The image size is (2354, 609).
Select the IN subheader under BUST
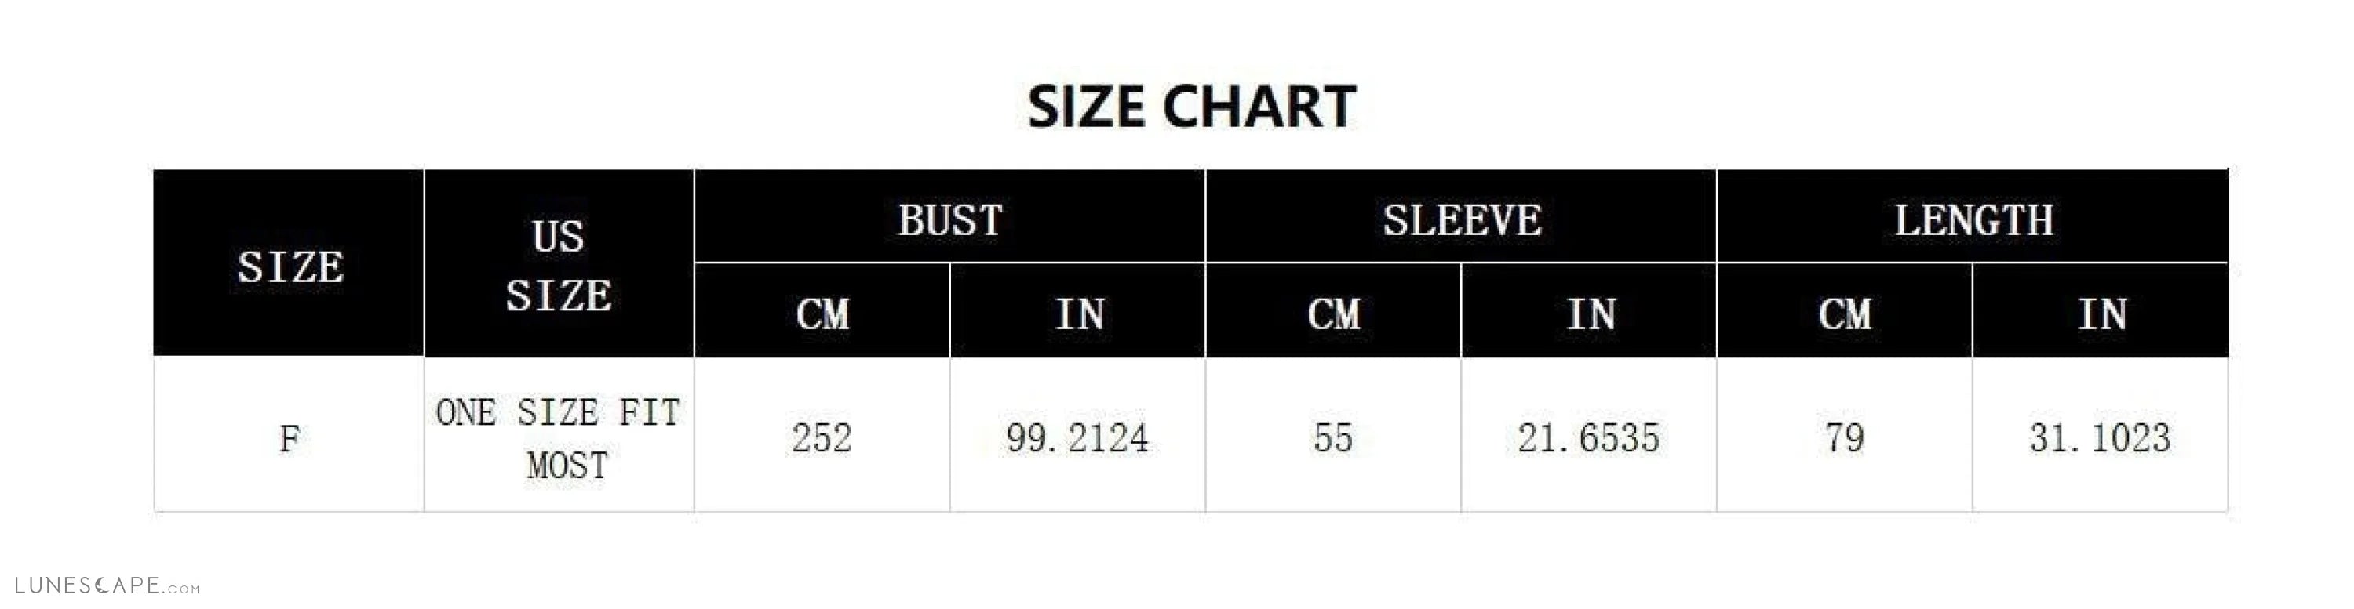(1078, 310)
